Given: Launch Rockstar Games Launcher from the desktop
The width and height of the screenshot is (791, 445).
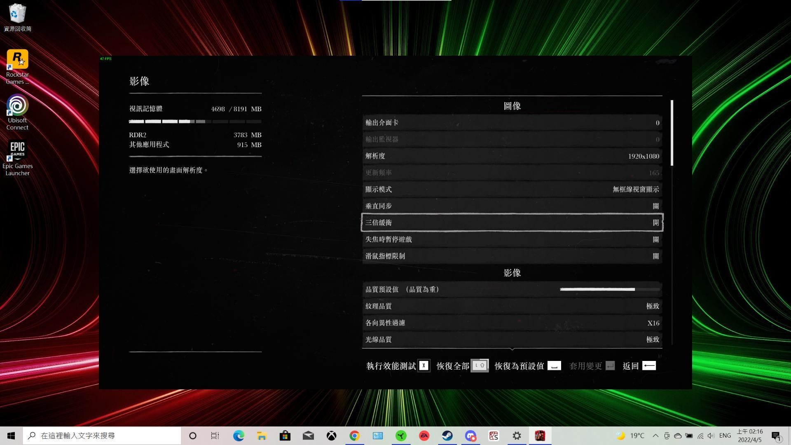Looking at the screenshot, I should (17, 60).
